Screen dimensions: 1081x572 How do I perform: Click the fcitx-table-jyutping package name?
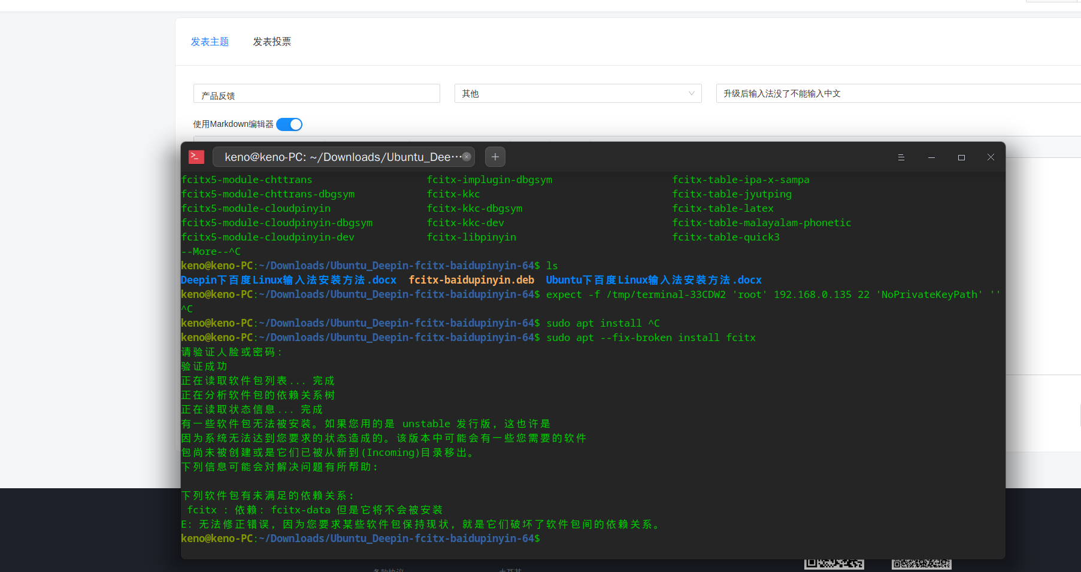click(x=732, y=194)
